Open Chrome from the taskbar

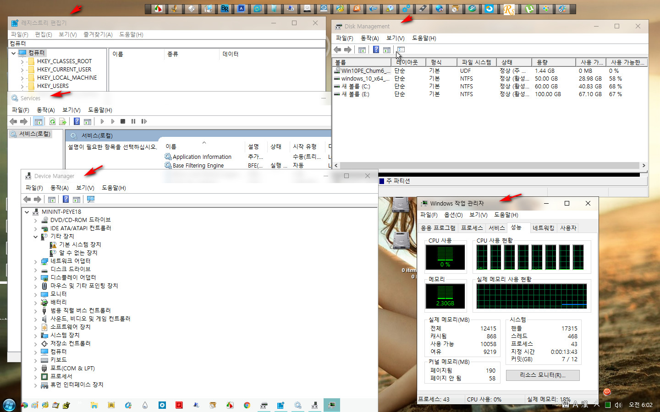click(247, 405)
